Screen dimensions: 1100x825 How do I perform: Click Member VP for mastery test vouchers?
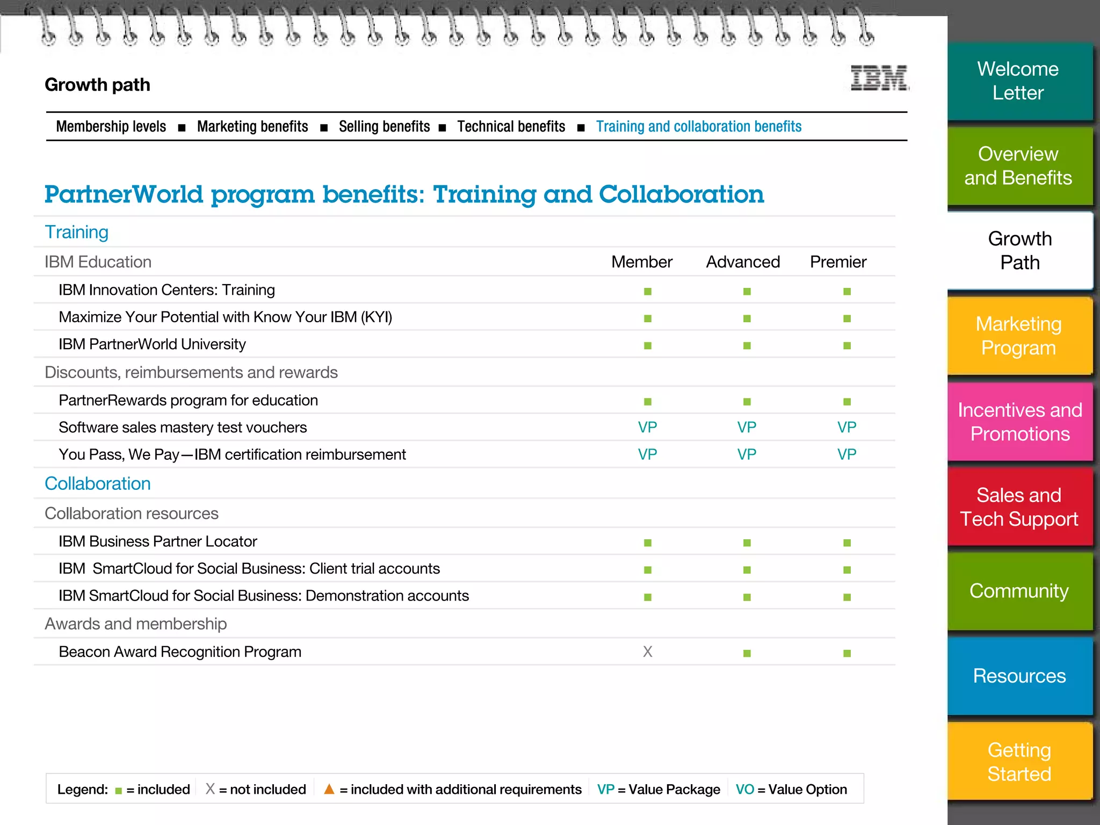pos(647,428)
